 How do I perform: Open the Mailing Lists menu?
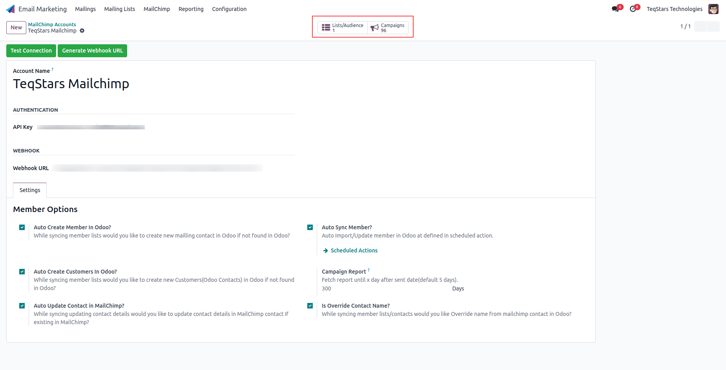pos(119,9)
